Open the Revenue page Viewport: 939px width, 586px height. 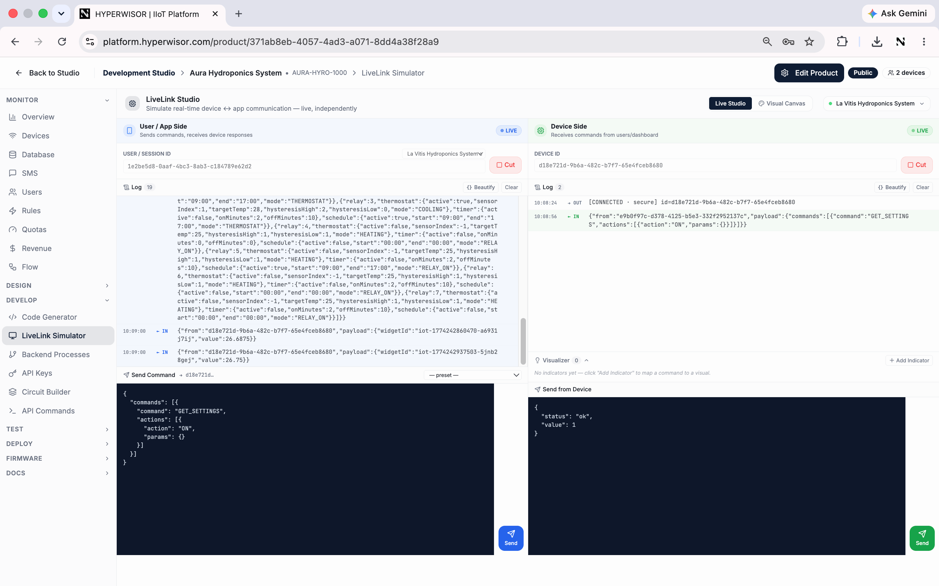37,248
